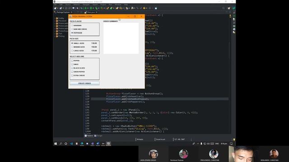
Task: Open the dropdown arrow beside the New icon
Action: 58,8
